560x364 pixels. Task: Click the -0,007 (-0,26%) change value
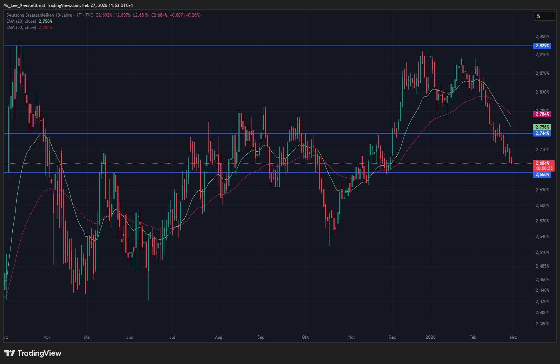click(185, 15)
